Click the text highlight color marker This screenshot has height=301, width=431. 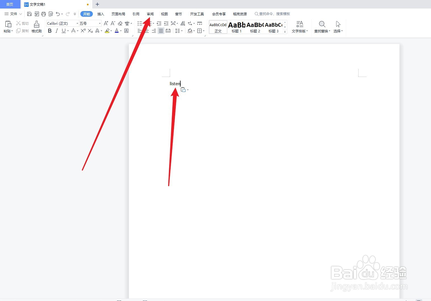[107, 31]
